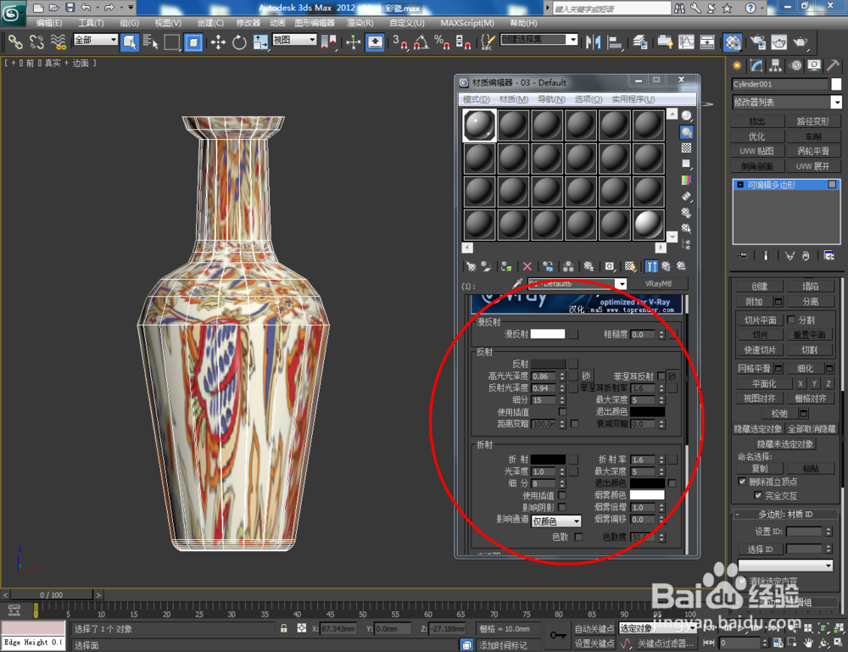Select the Move tool in main toolbar
848x652 pixels.
tap(218, 42)
